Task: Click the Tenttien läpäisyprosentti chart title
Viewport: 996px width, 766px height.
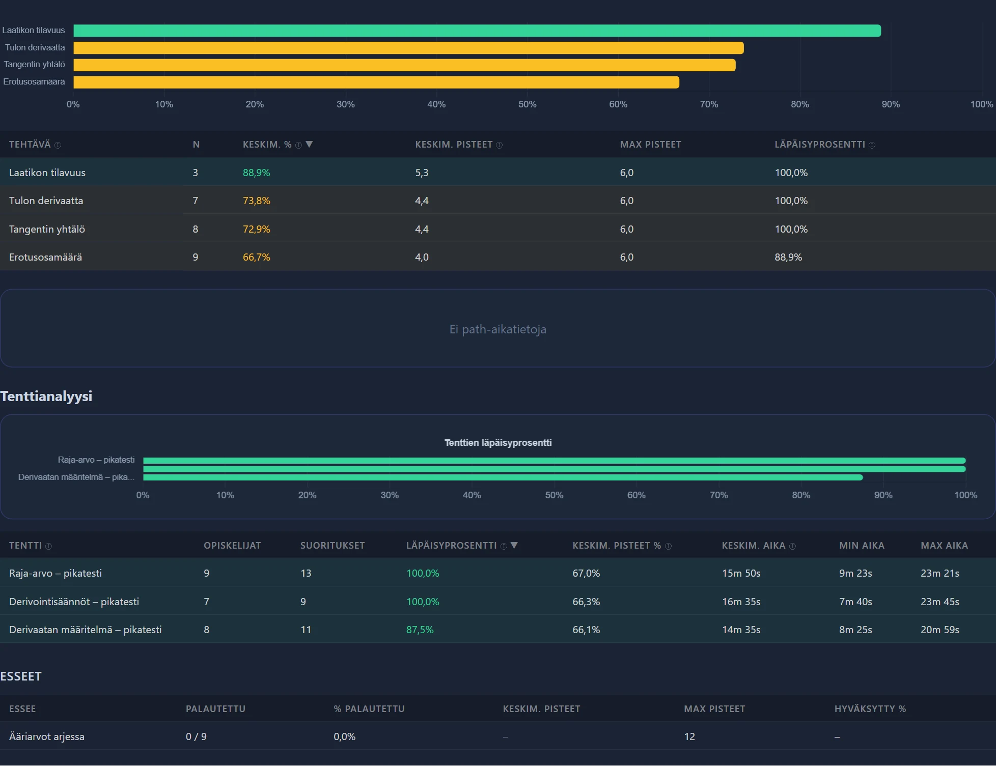Action: [498, 443]
